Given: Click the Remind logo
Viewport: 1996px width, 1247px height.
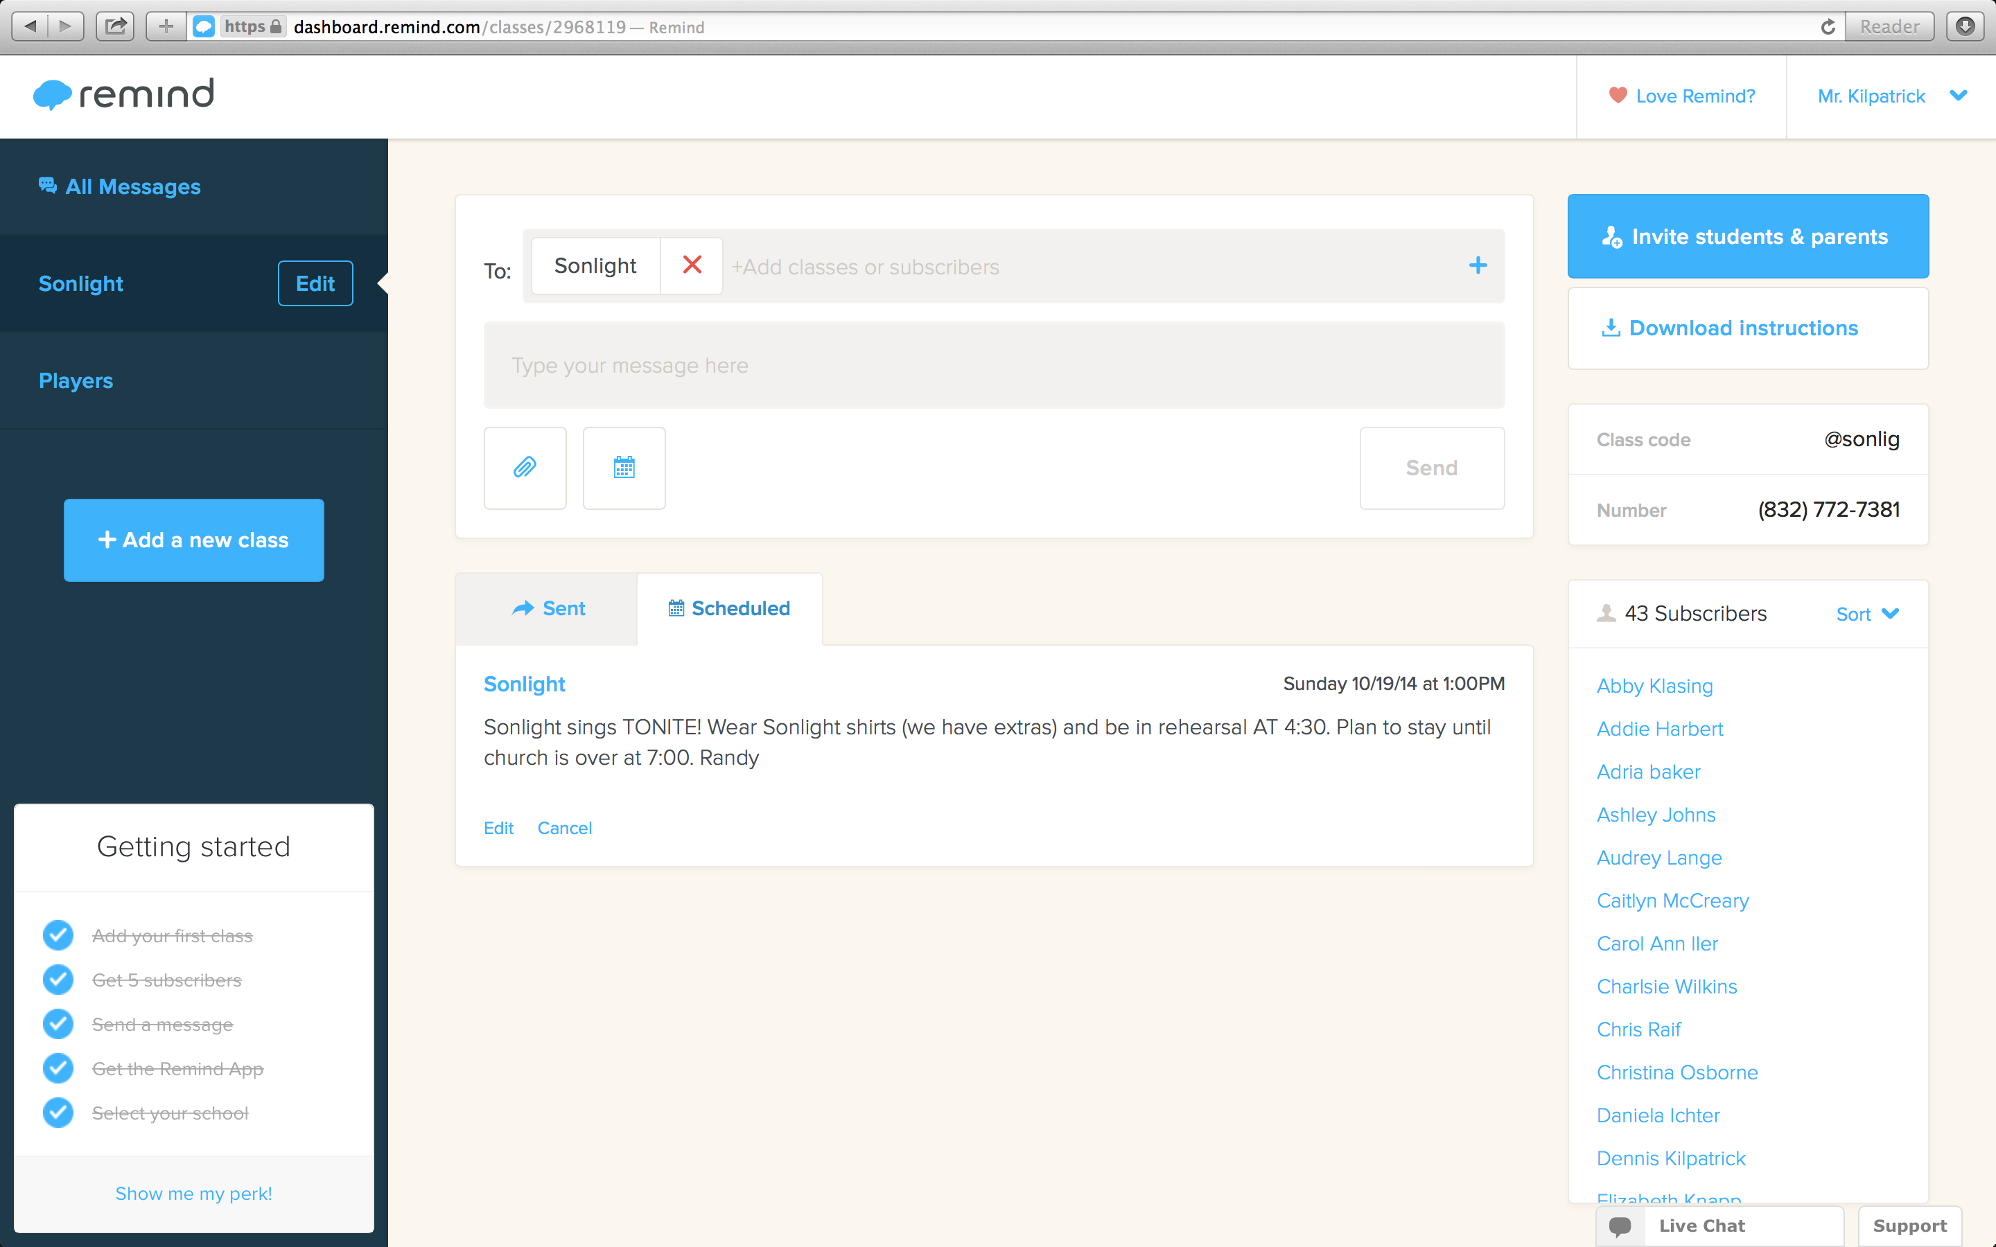Looking at the screenshot, I should click(124, 95).
